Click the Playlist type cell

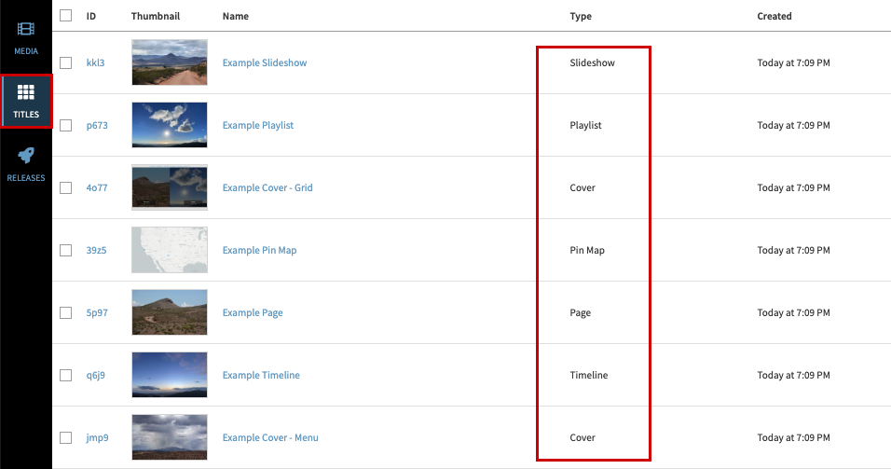tap(585, 125)
